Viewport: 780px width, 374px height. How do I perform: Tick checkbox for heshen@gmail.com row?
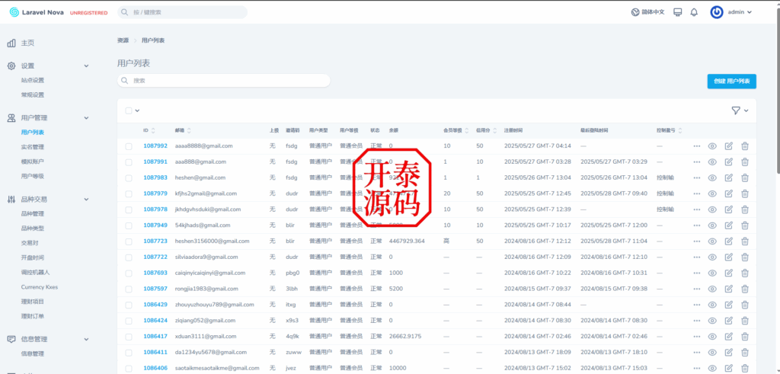pos(129,177)
